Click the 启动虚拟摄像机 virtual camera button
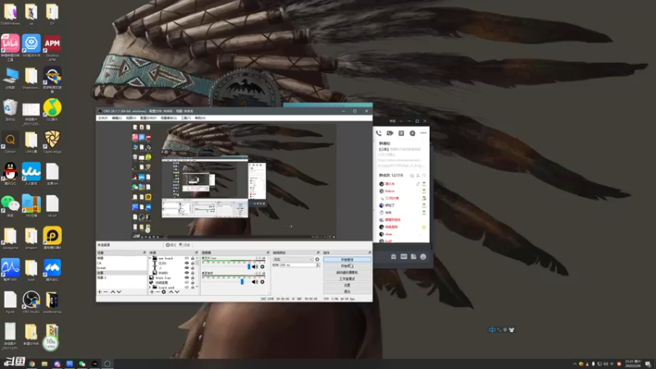Screen dimensions: 656x369 click(347, 272)
